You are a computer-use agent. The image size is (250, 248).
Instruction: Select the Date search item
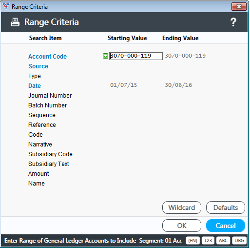35,86
